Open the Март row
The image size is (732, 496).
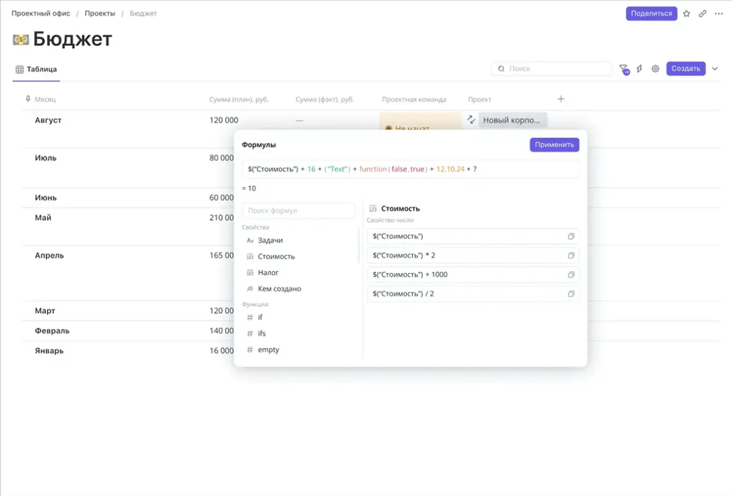pos(45,311)
